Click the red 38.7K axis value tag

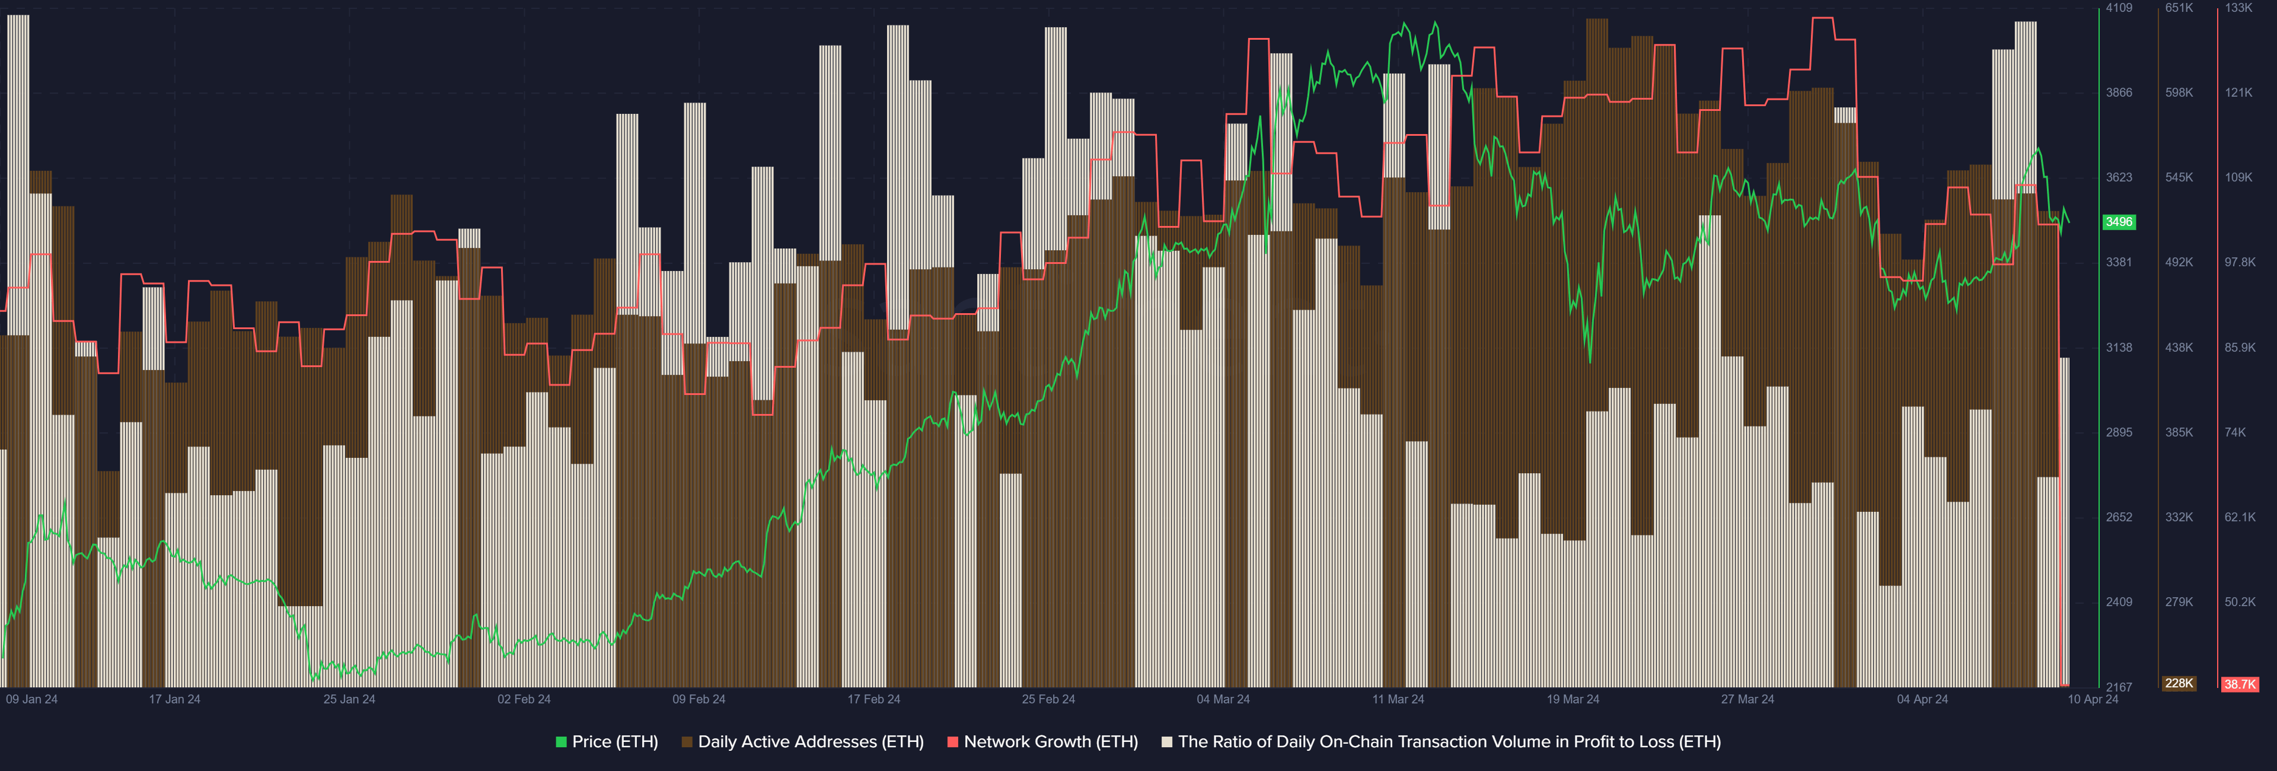2240,684
